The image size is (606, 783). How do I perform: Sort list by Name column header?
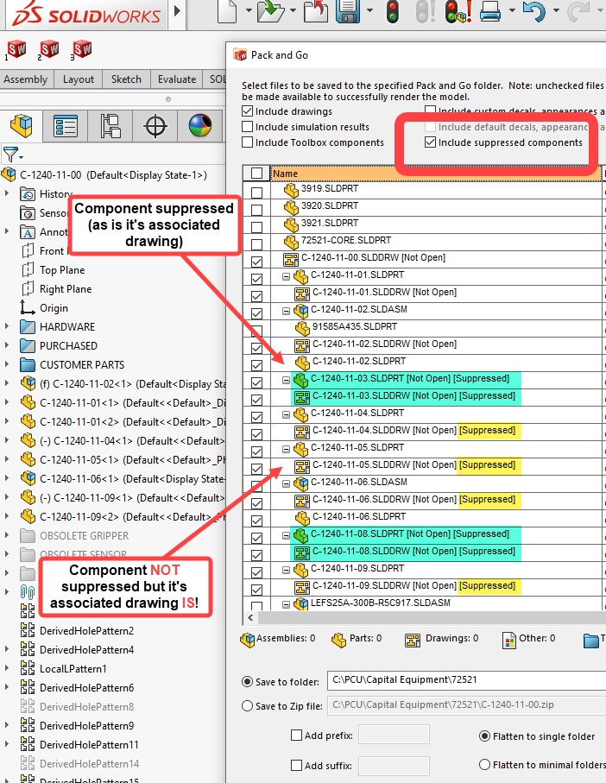tap(436, 174)
